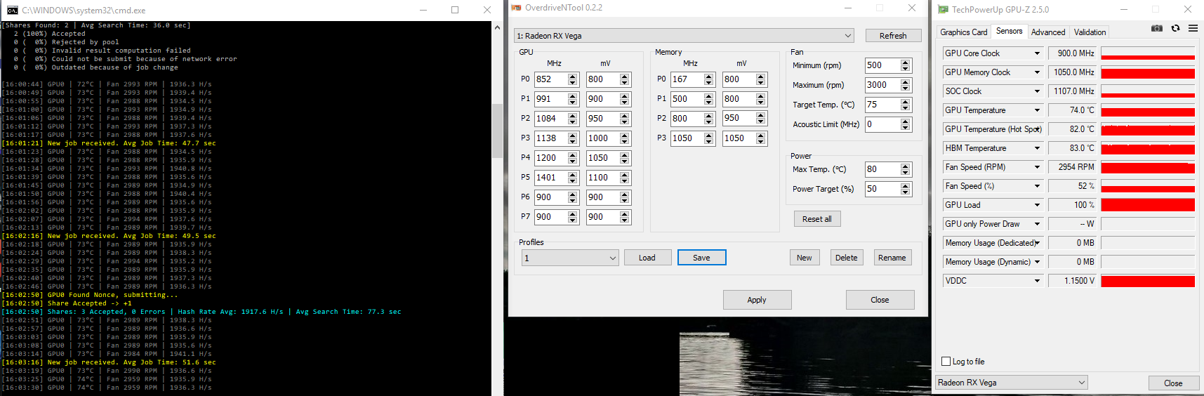
Task: Open GPU-Z hamburger menu icon
Action: [1193, 29]
